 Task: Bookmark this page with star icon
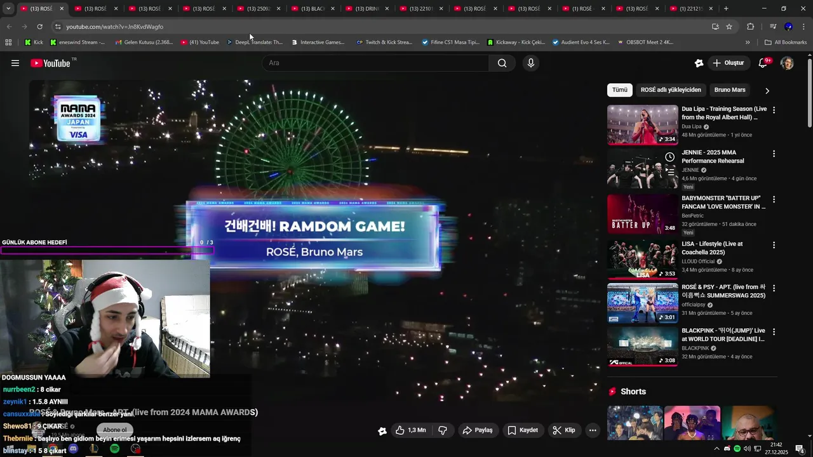[x=729, y=27]
